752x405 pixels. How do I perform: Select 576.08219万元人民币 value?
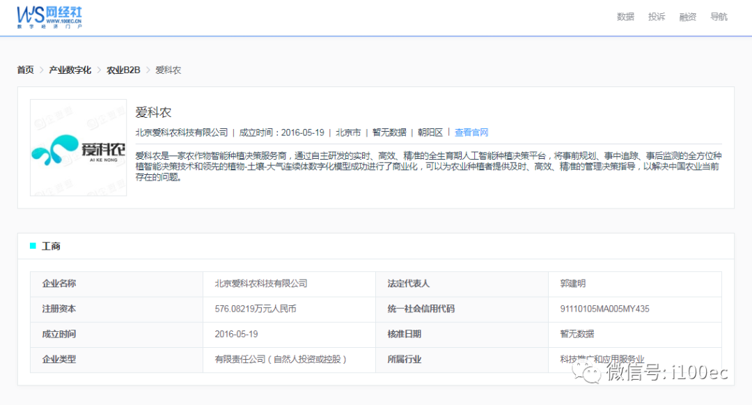click(256, 309)
